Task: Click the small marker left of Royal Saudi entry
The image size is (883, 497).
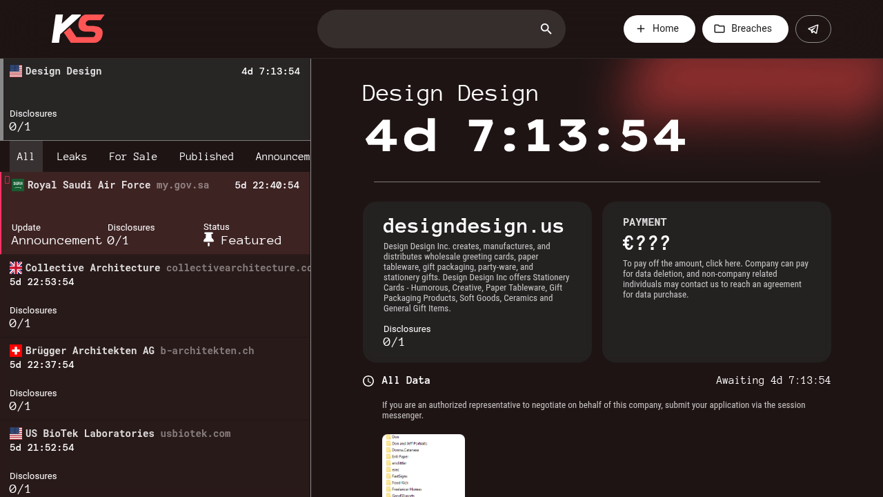Action: (x=7, y=180)
